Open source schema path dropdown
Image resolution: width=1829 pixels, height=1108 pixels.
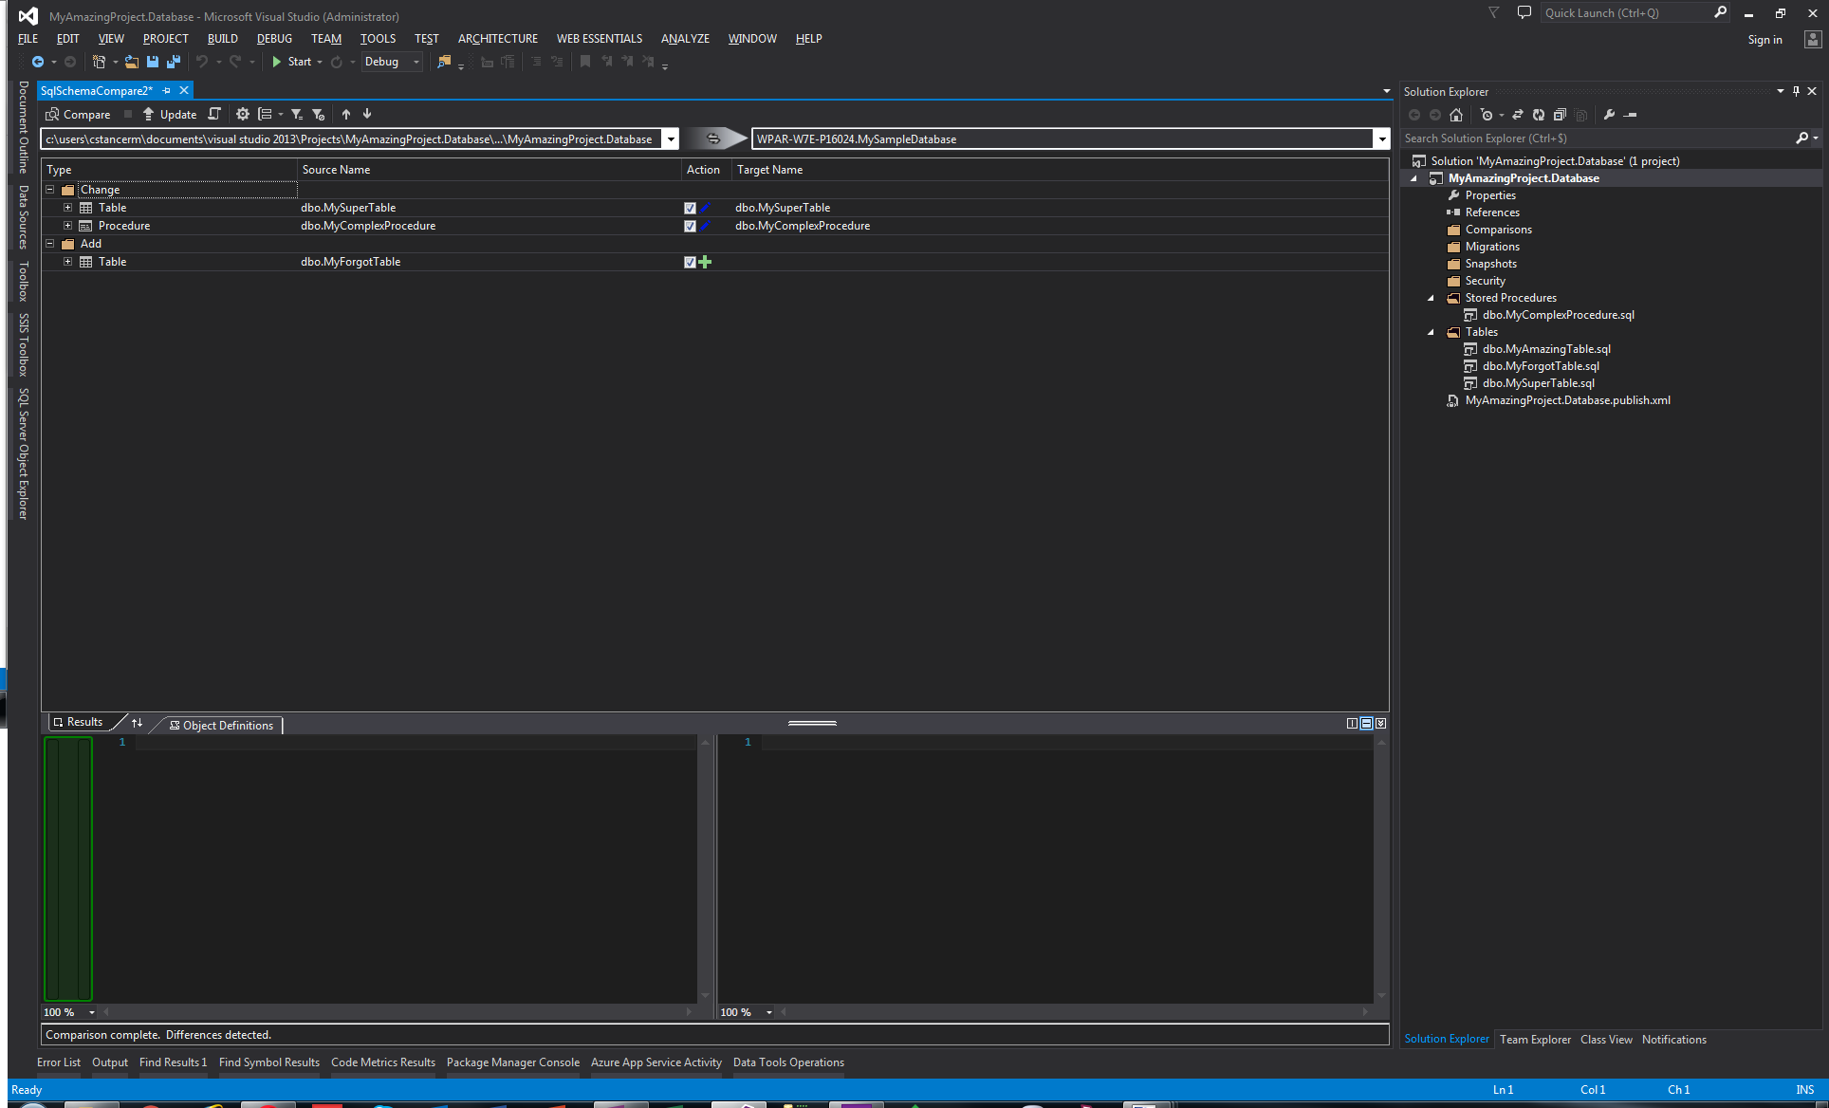point(670,139)
